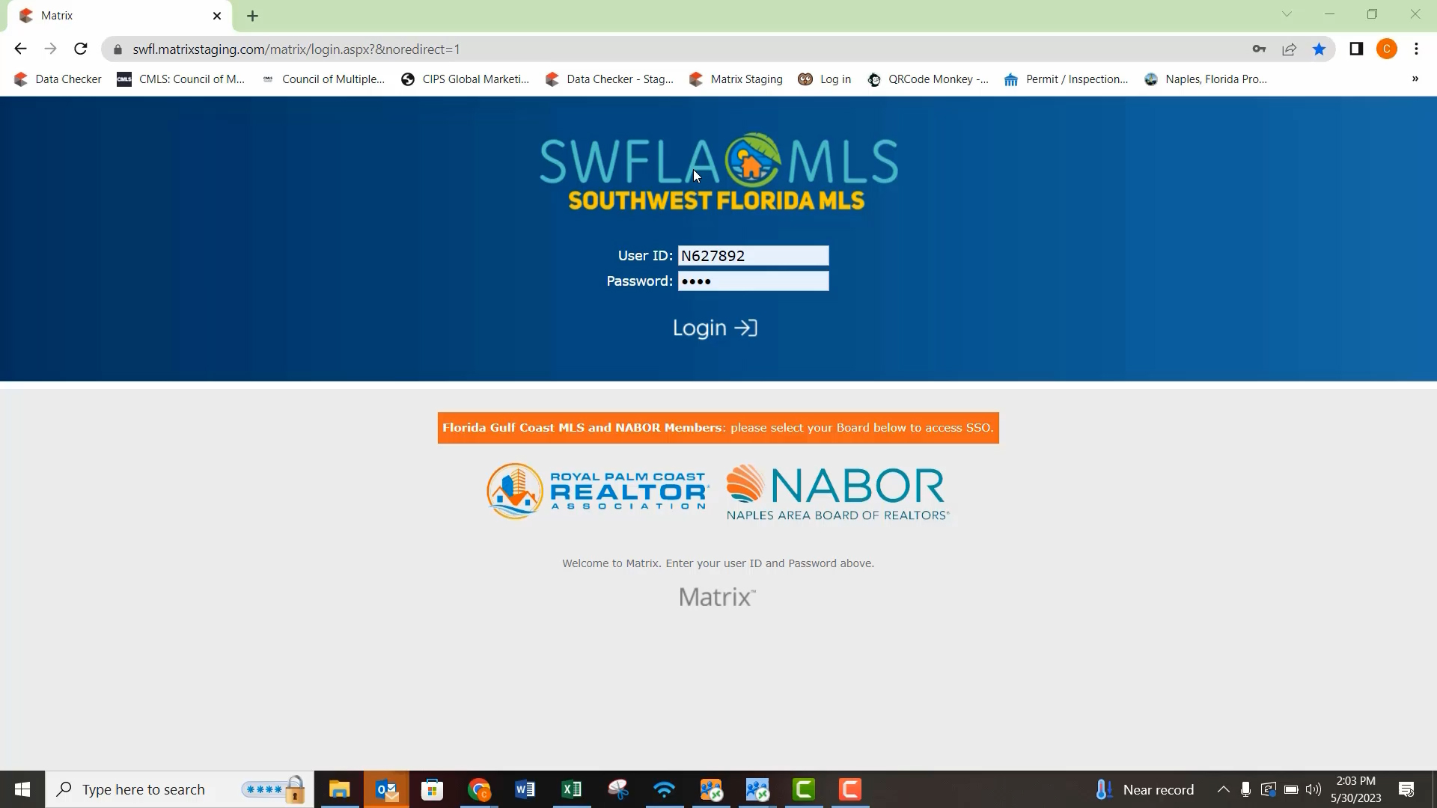
Task: Open the CIPS Global Marketi... bookmark
Action: (465, 79)
